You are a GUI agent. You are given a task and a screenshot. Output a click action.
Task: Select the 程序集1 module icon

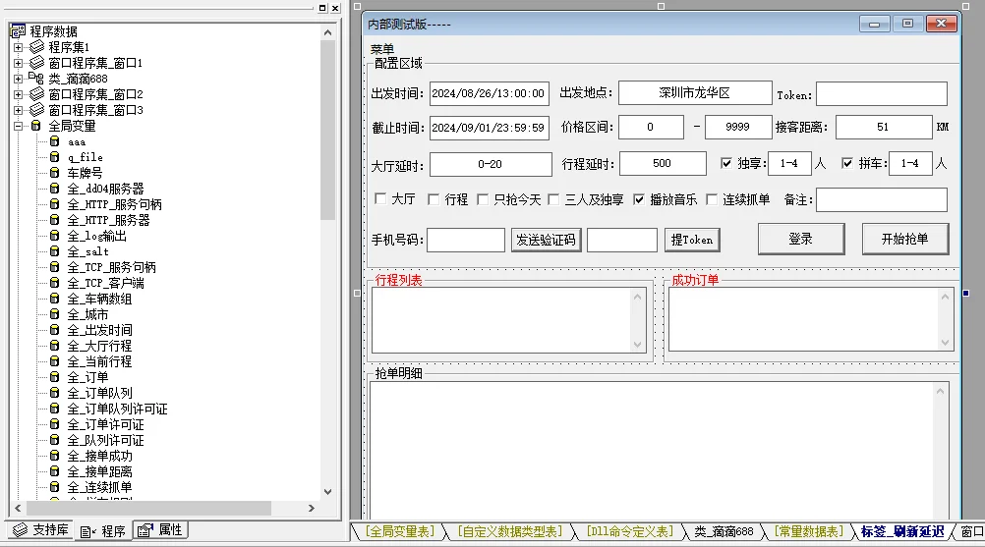(37, 46)
